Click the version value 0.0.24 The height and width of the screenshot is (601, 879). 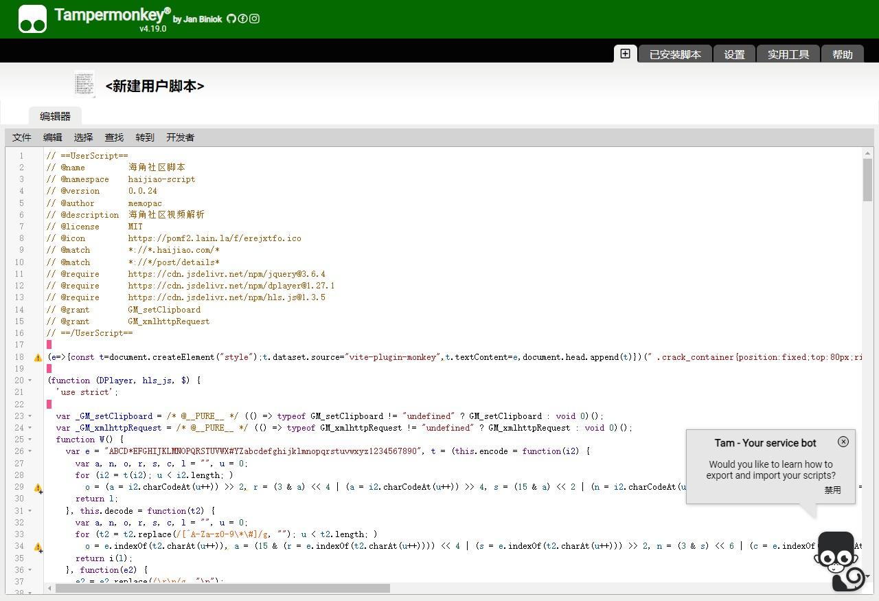(142, 191)
